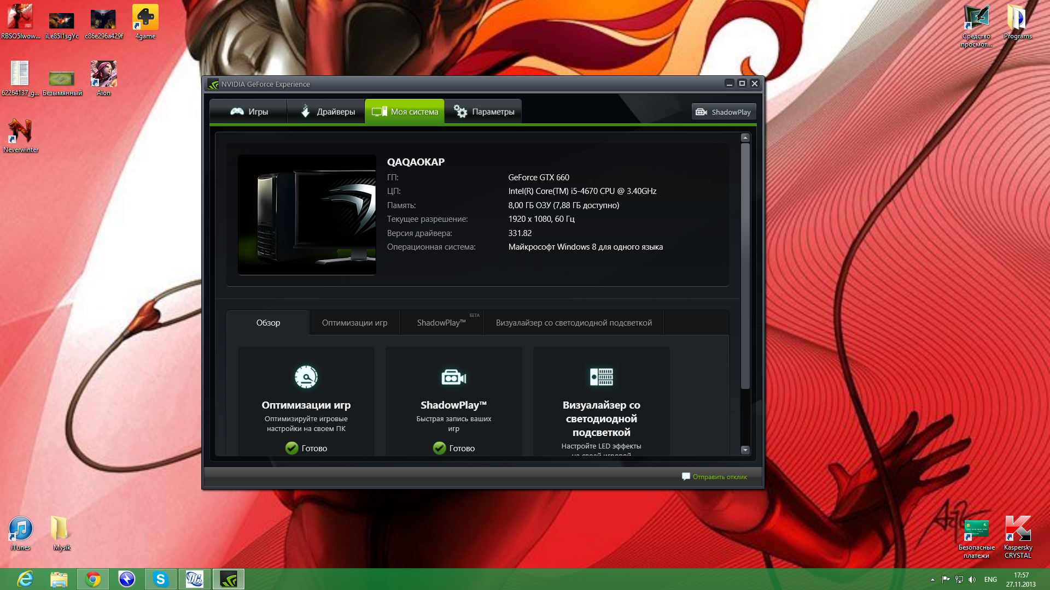Viewport: 1050px width, 590px height.
Task: Show hidden tray icons arrow
Action: point(932,580)
